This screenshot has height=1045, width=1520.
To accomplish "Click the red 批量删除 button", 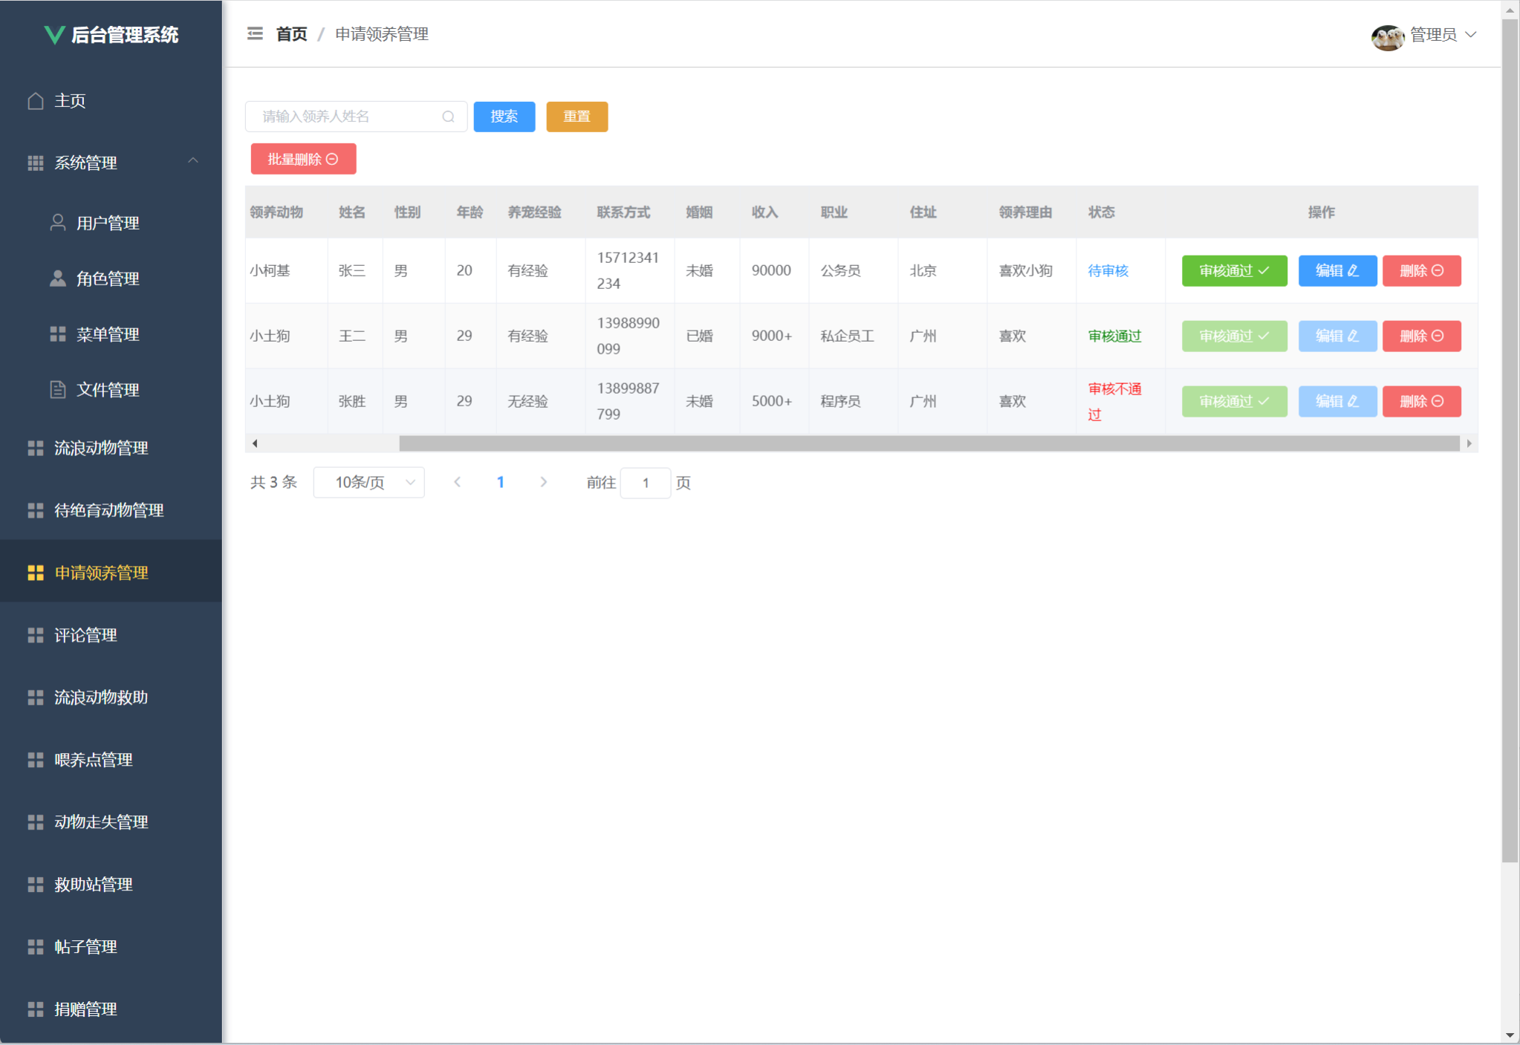I will click(x=303, y=159).
